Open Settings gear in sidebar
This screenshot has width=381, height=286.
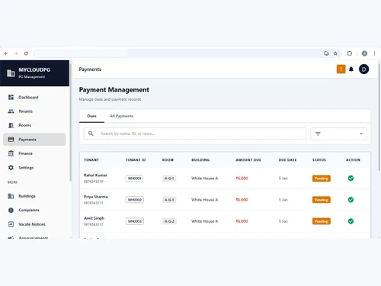pos(34,168)
